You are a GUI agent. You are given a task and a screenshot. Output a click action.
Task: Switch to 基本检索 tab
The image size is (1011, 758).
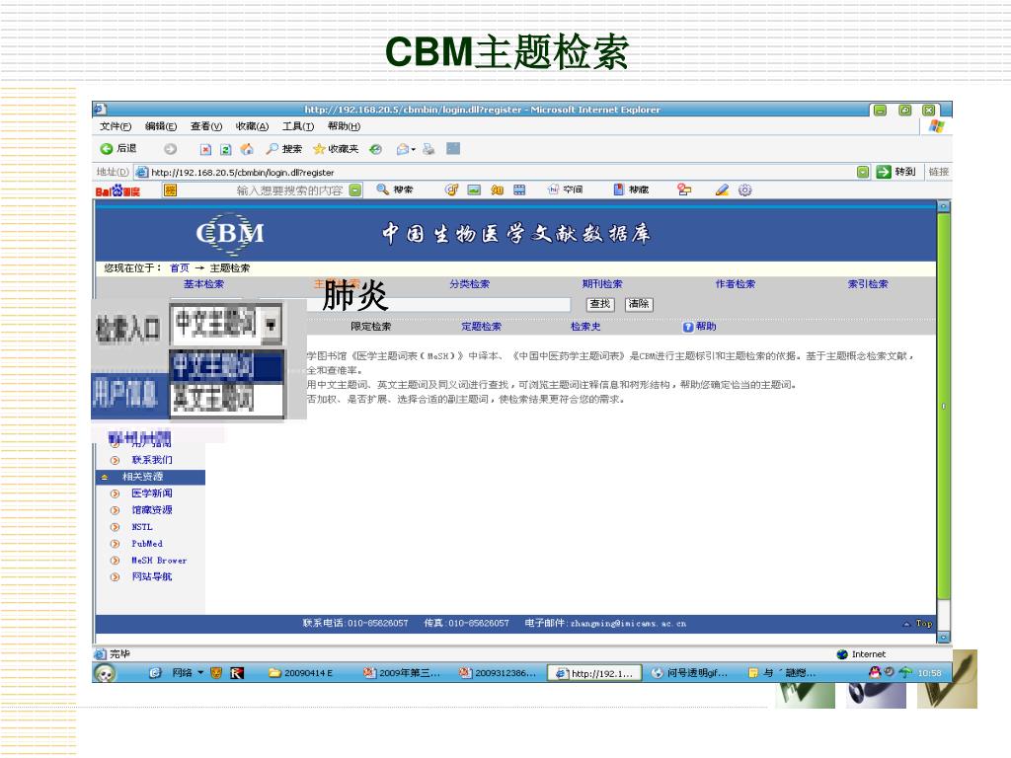click(203, 284)
